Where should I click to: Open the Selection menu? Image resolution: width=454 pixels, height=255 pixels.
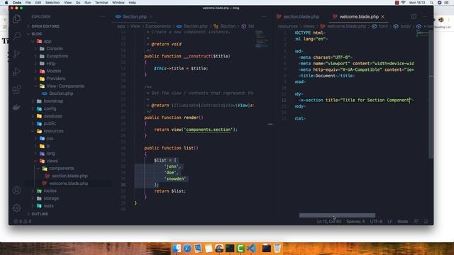click(52, 3)
